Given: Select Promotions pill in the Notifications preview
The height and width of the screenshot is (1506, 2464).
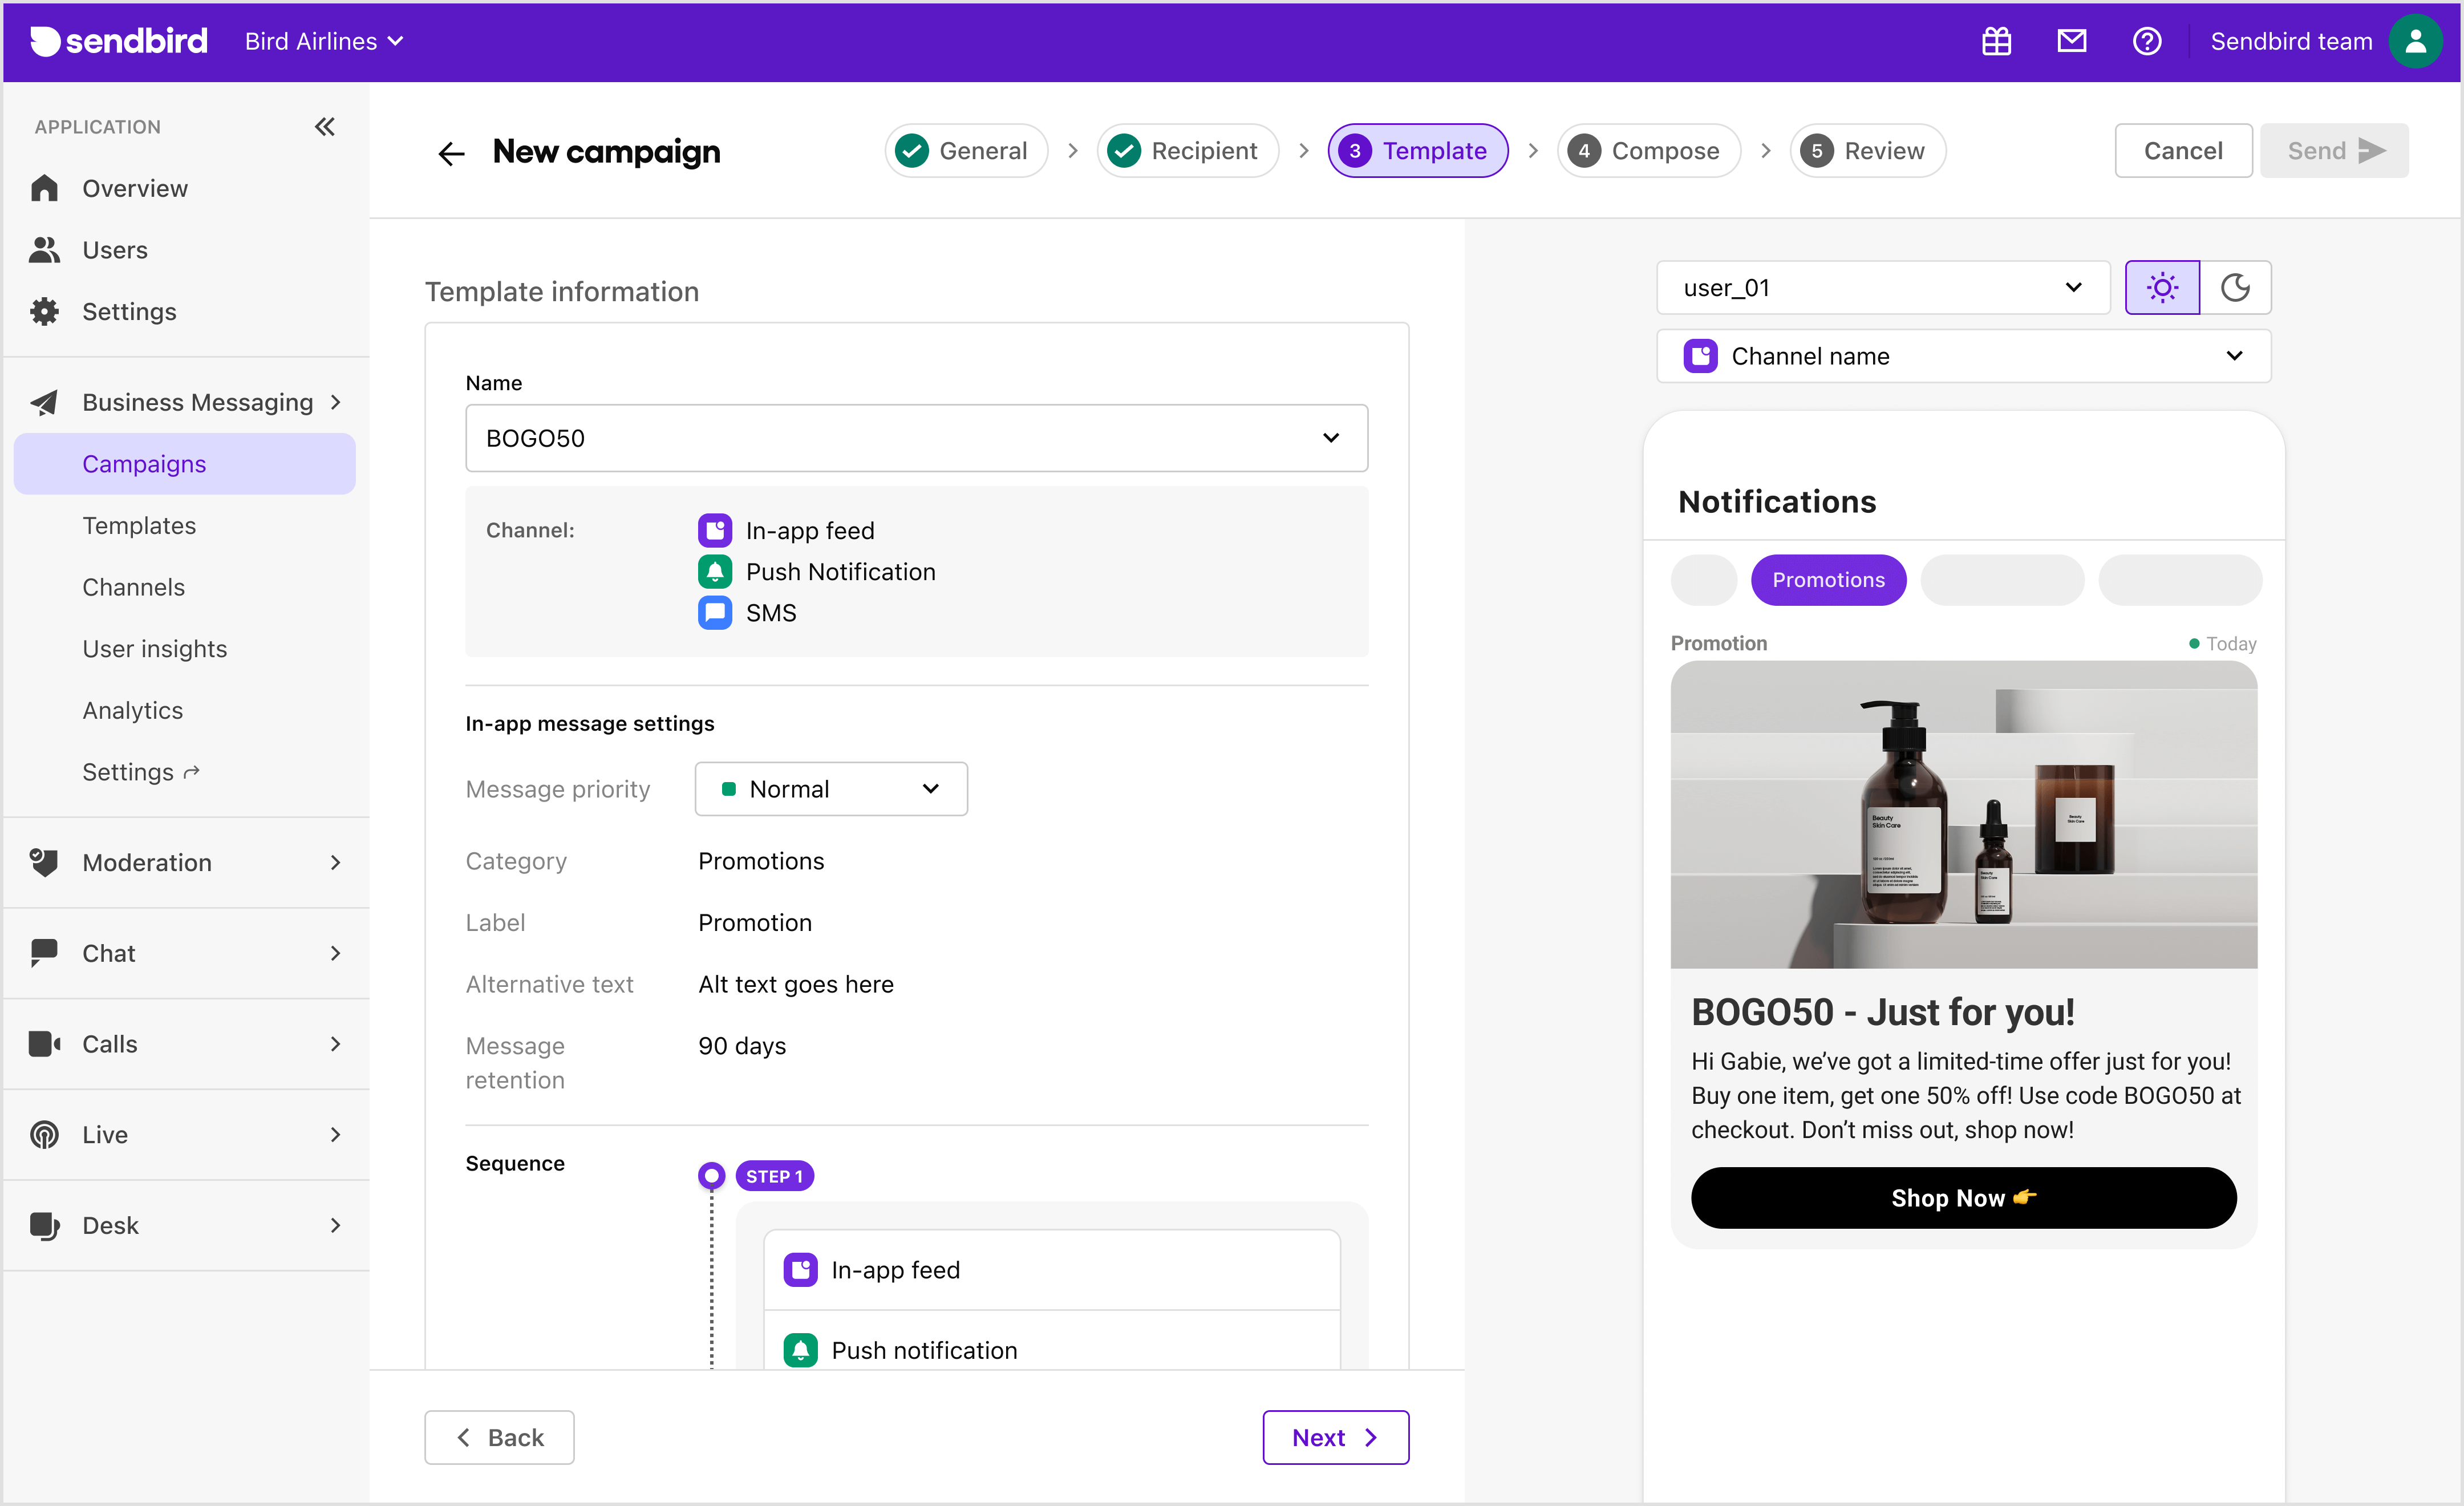Looking at the screenshot, I should [1829, 580].
